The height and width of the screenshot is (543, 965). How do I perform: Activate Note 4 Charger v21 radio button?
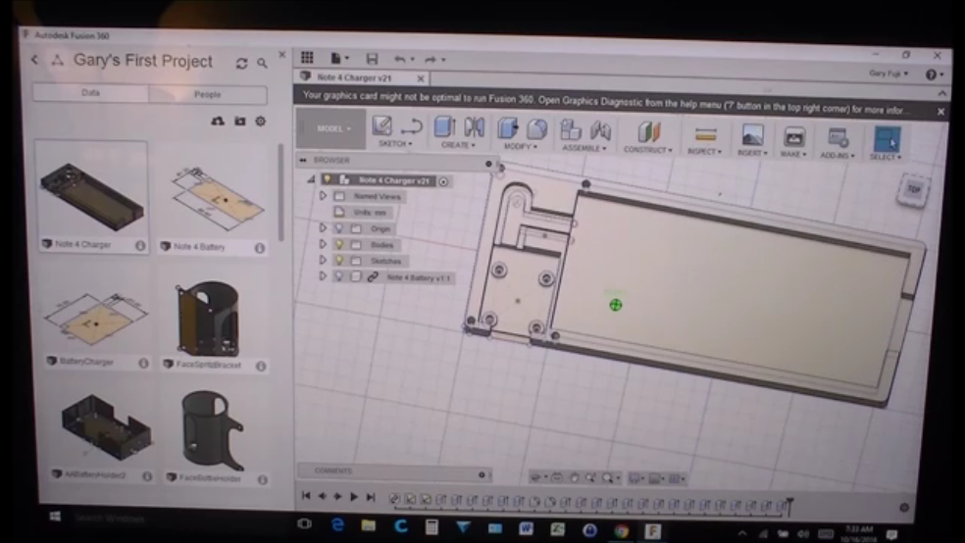coord(443,181)
